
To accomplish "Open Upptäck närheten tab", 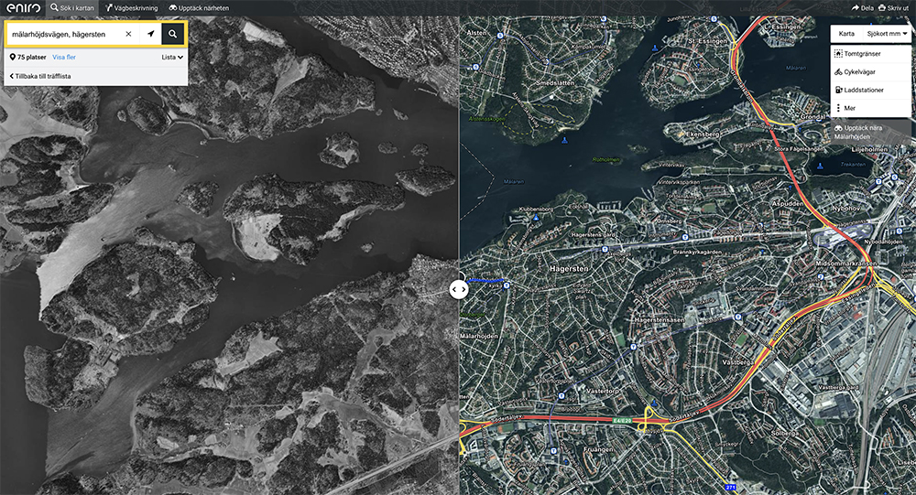I will [199, 8].
